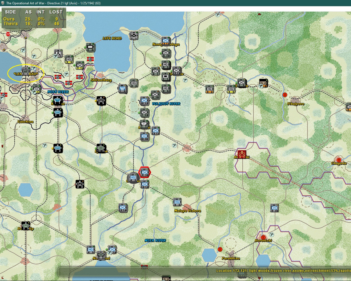The height and width of the screenshot is (281, 351).
Task: Click the Gatchina town label
Action: tap(26, 122)
